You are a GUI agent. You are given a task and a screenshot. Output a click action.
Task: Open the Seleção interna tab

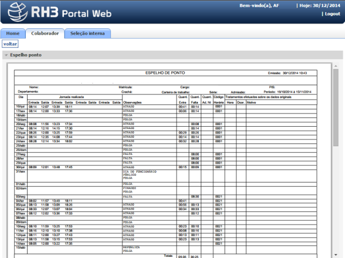coord(87,33)
